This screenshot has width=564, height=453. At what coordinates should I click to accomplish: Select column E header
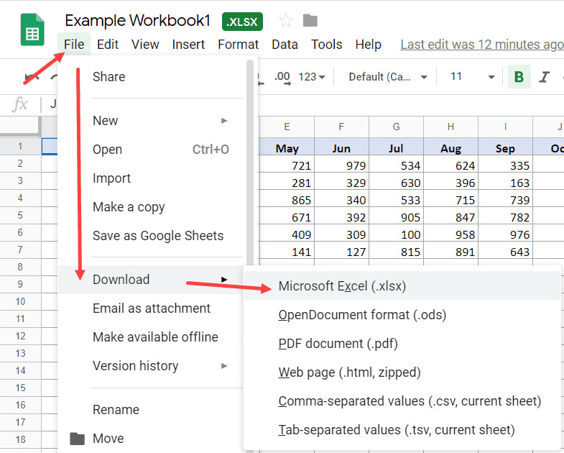pos(287,127)
